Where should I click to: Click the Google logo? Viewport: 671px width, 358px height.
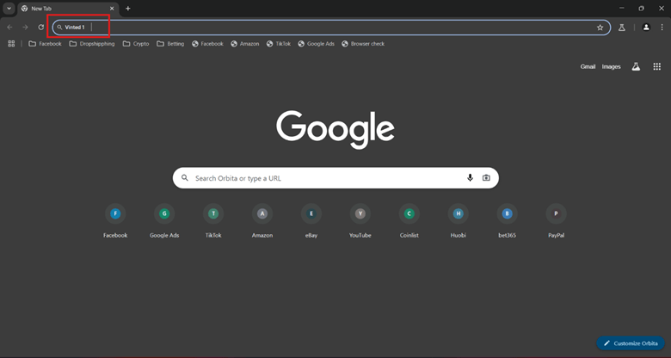tap(335, 129)
